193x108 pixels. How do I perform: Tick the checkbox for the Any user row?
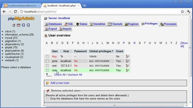point(47,56)
